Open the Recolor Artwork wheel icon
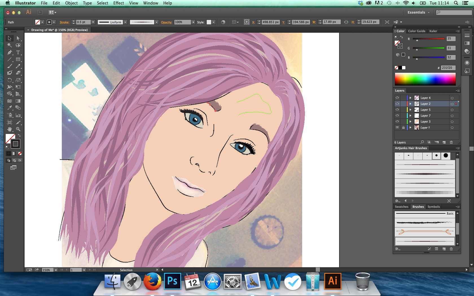The height and width of the screenshot is (296, 474). (x=223, y=22)
